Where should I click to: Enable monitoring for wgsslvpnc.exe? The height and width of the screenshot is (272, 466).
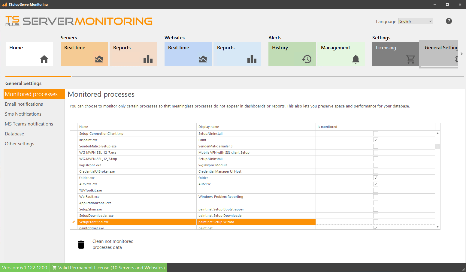click(376, 165)
